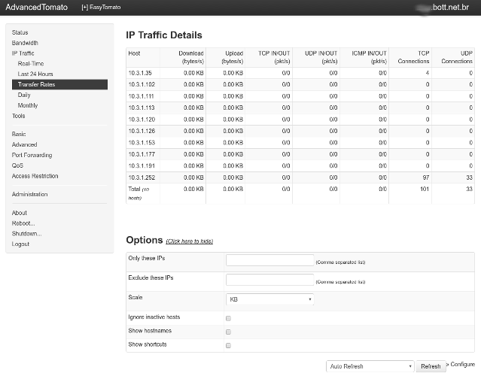Go to Real-Time traffic page

[x=31, y=64]
